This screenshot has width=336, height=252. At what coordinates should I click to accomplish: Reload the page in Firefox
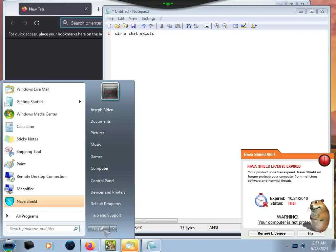(x=37, y=23)
